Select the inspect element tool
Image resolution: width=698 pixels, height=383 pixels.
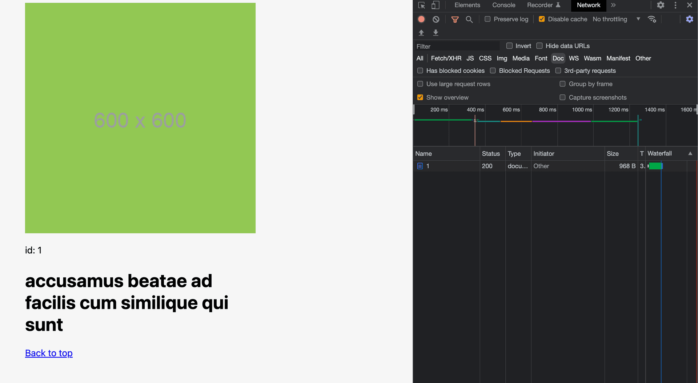pos(421,5)
